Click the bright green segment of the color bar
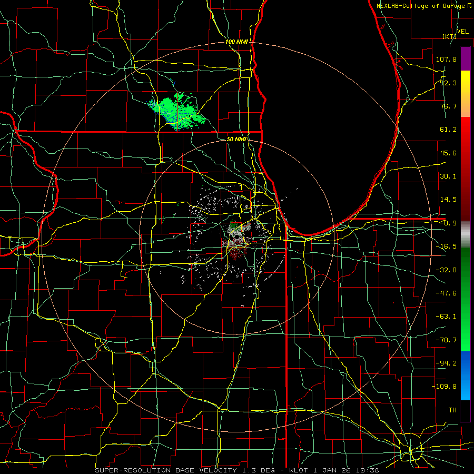 coord(465,299)
